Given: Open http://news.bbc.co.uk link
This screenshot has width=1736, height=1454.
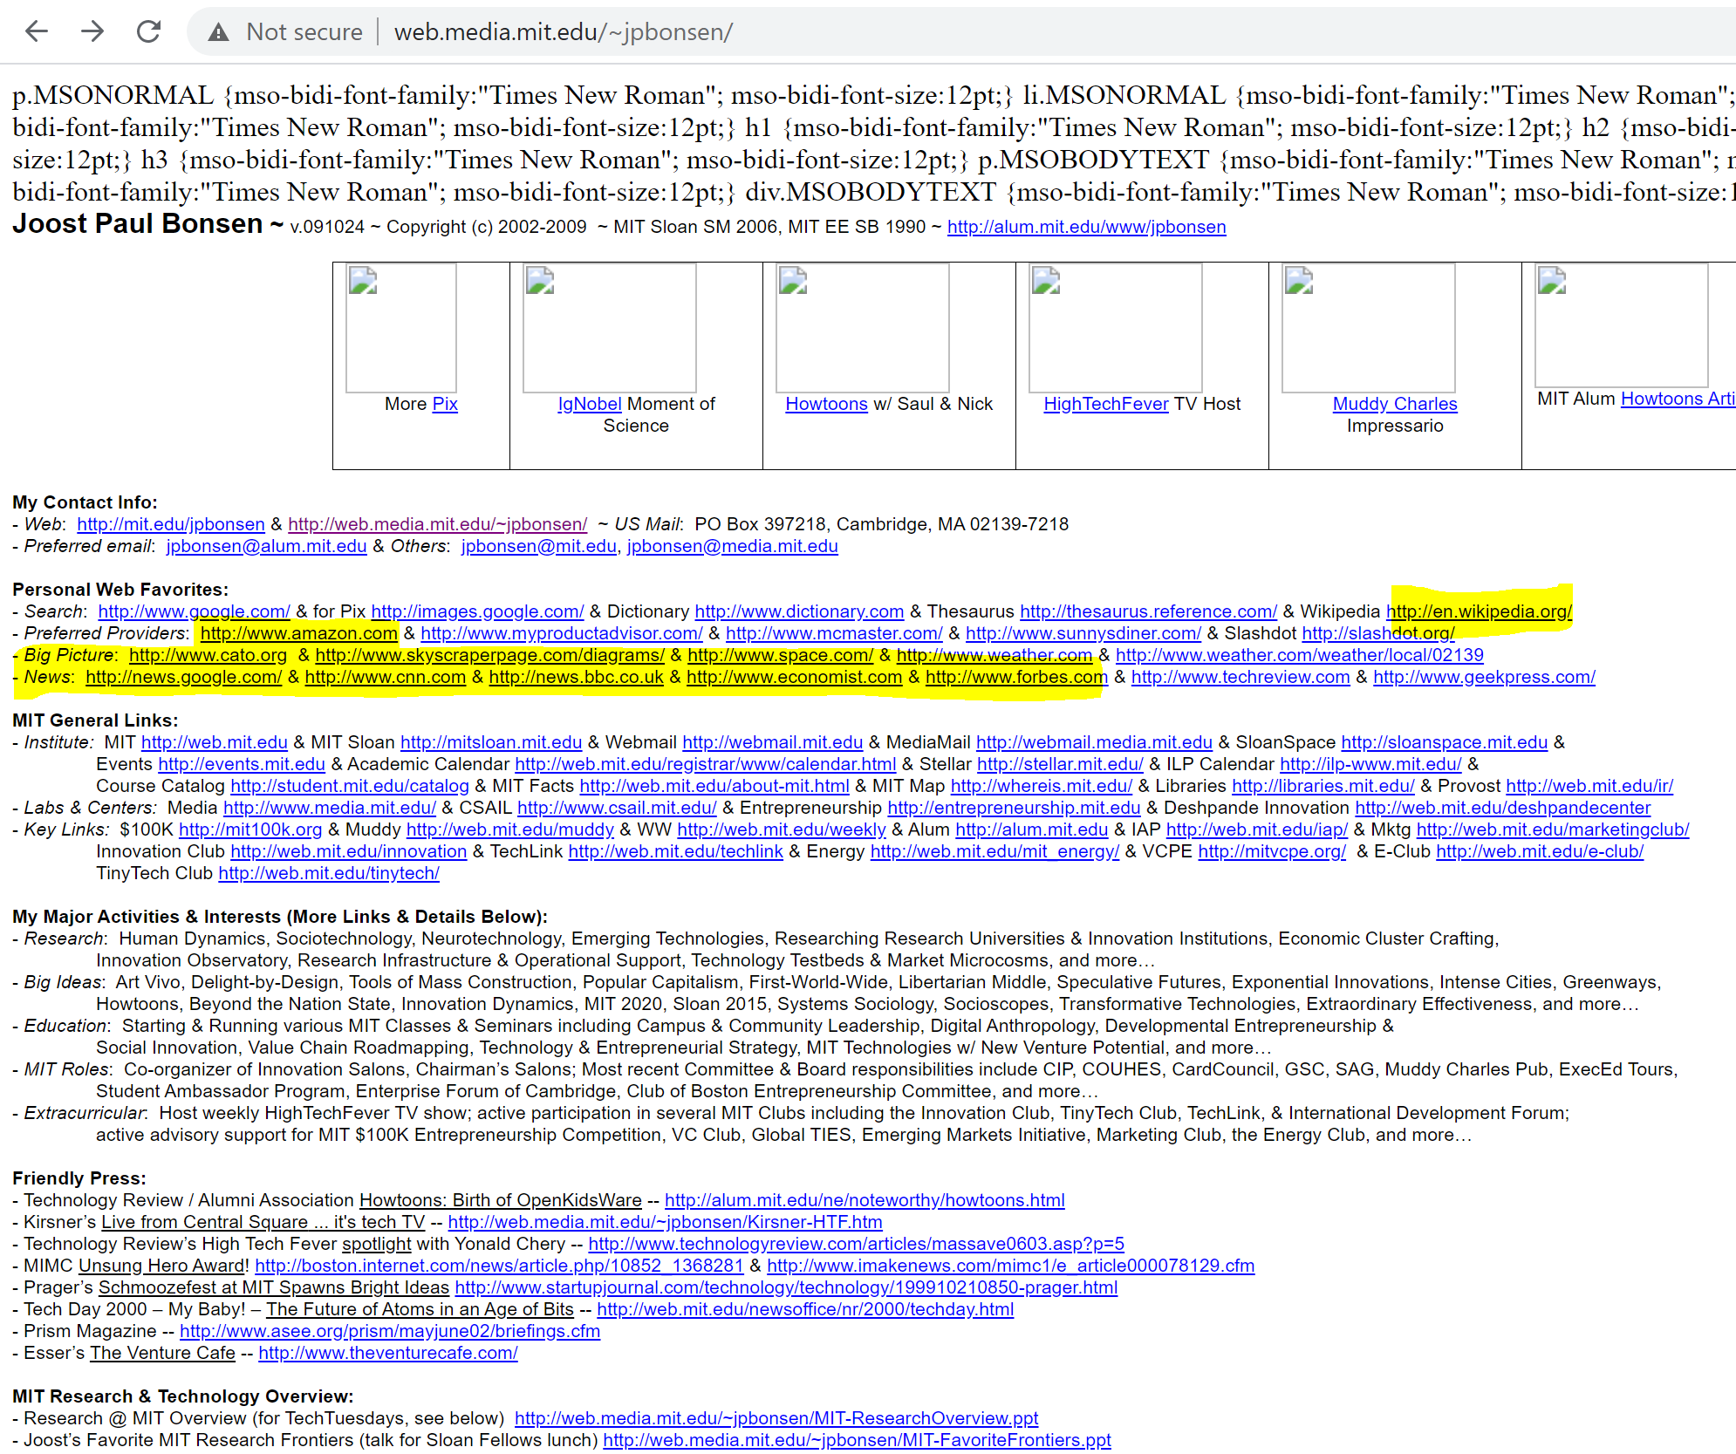Looking at the screenshot, I should pyautogui.click(x=576, y=677).
